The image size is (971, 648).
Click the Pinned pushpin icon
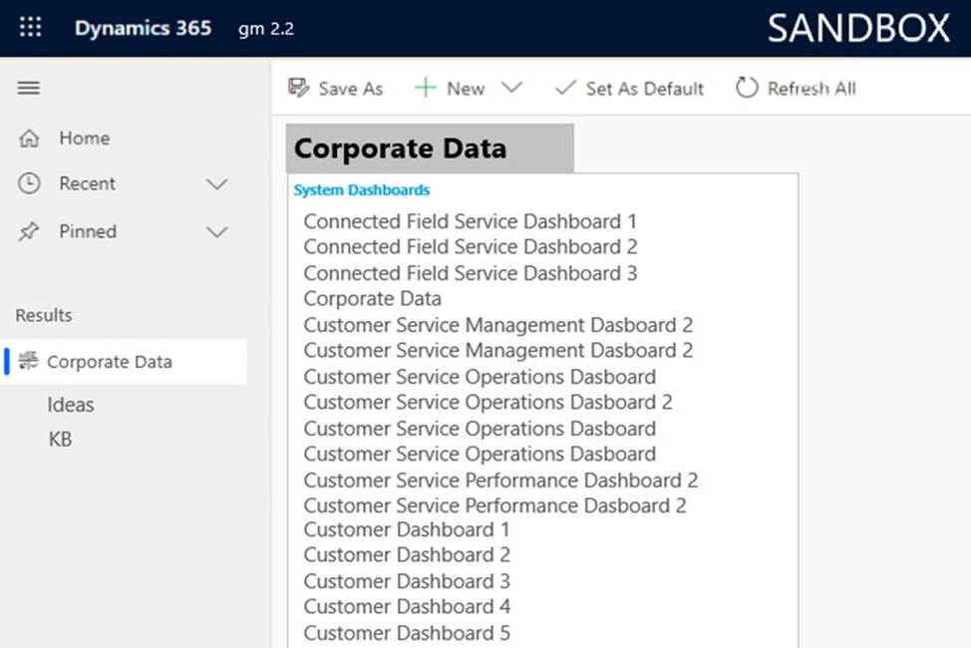coord(30,231)
